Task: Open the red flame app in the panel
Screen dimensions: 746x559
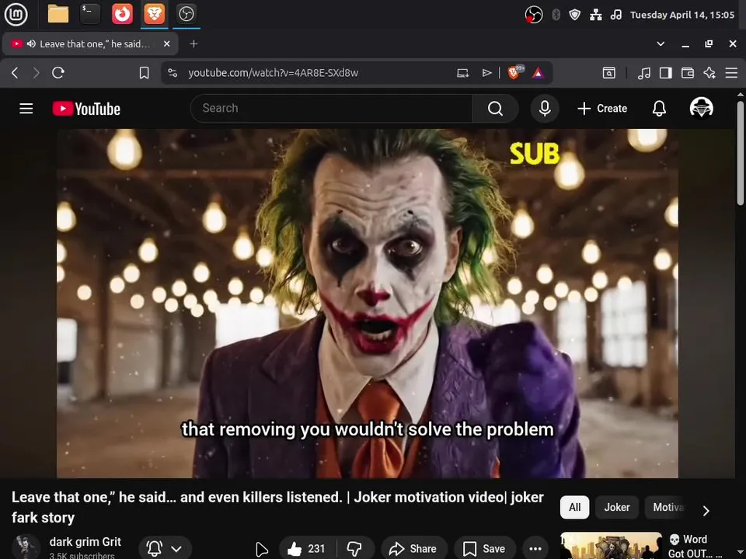Action: (x=122, y=14)
